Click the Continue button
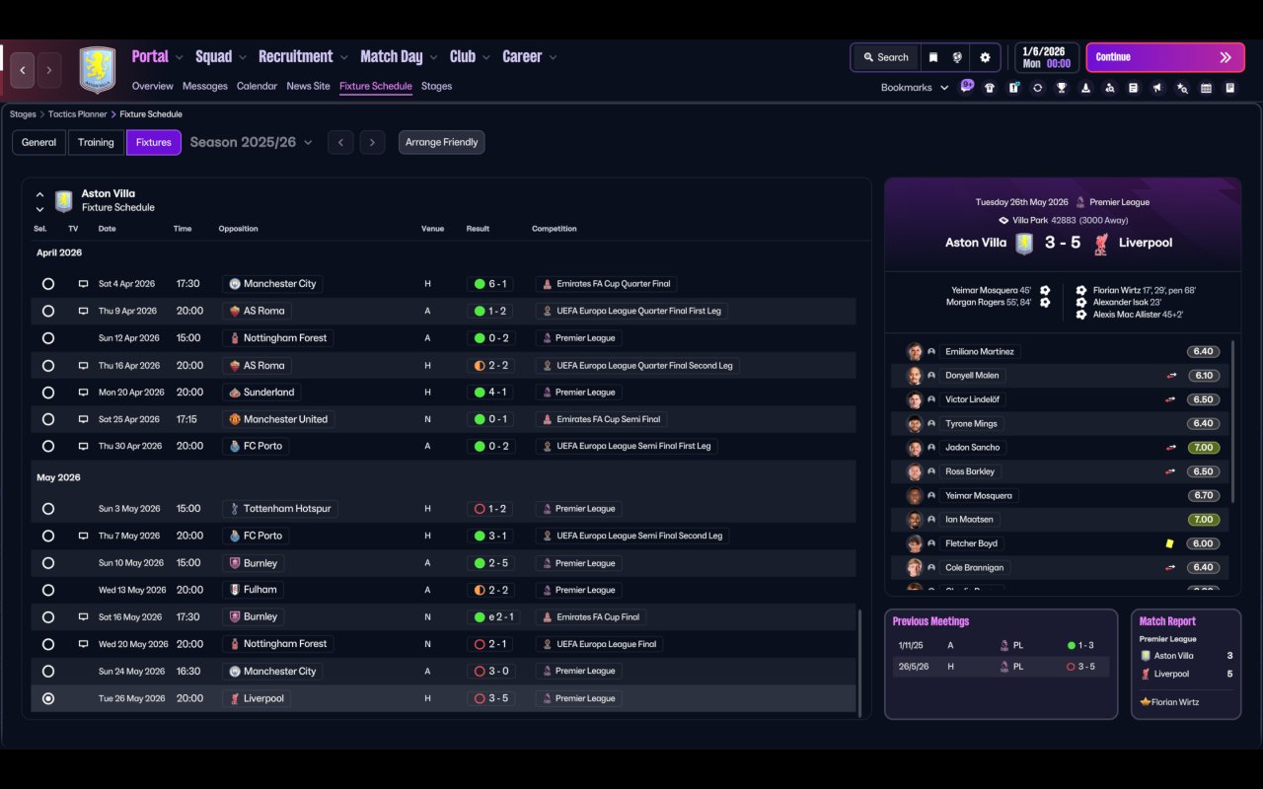 tap(1166, 57)
